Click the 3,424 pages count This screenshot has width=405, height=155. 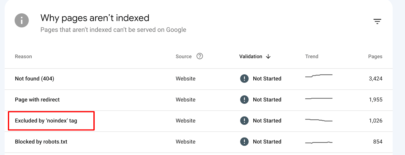point(376,79)
